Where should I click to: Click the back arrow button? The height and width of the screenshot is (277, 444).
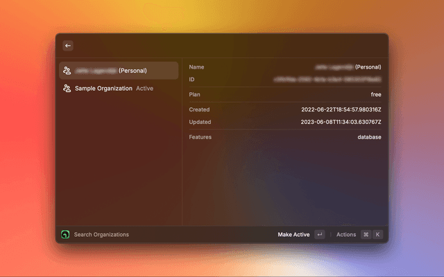pyautogui.click(x=68, y=46)
